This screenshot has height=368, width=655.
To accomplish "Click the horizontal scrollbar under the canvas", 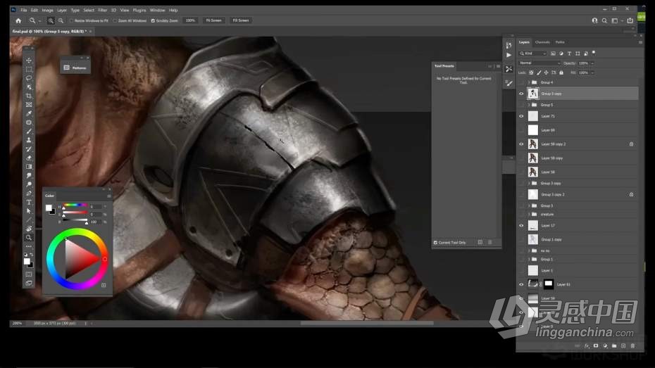I will (x=367, y=322).
